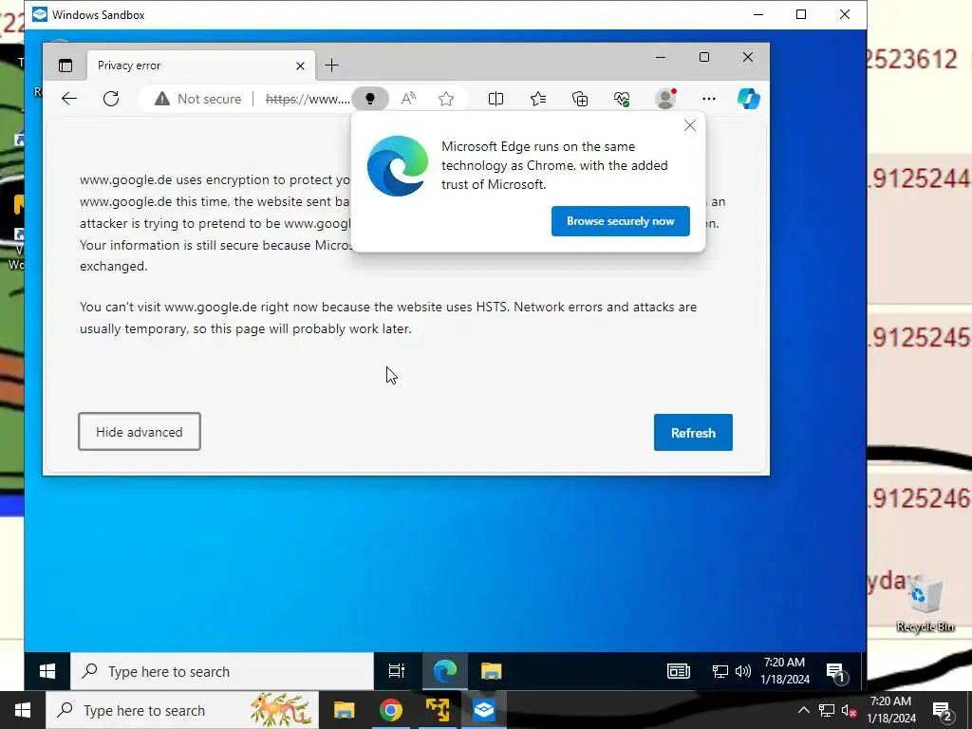The width and height of the screenshot is (972, 729).
Task: Click the Sandbox taskbar search box
Action: (x=222, y=671)
